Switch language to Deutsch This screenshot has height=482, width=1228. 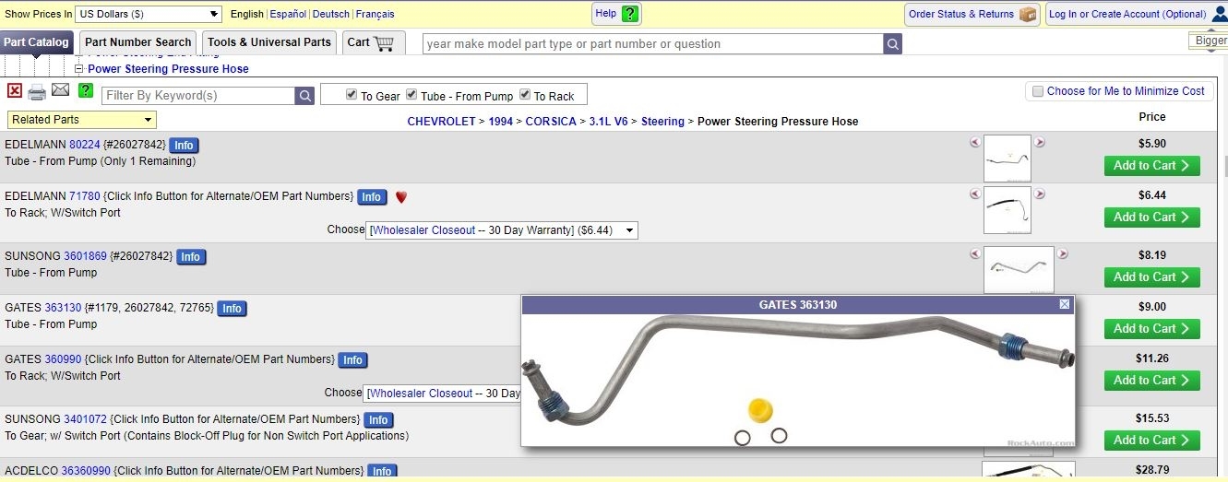tap(331, 14)
